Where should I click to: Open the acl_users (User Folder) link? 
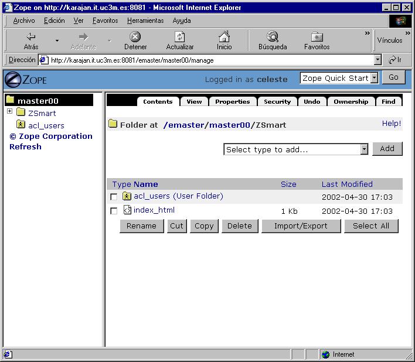(178, 196)
